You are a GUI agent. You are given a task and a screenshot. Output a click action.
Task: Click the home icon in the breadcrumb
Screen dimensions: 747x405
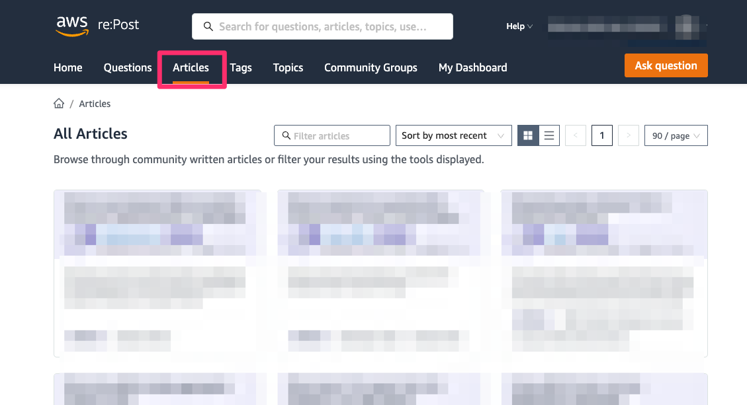58,103
